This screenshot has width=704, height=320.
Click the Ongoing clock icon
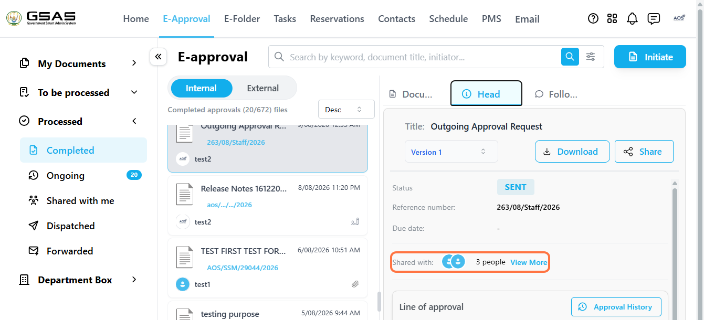click(34, 175)
